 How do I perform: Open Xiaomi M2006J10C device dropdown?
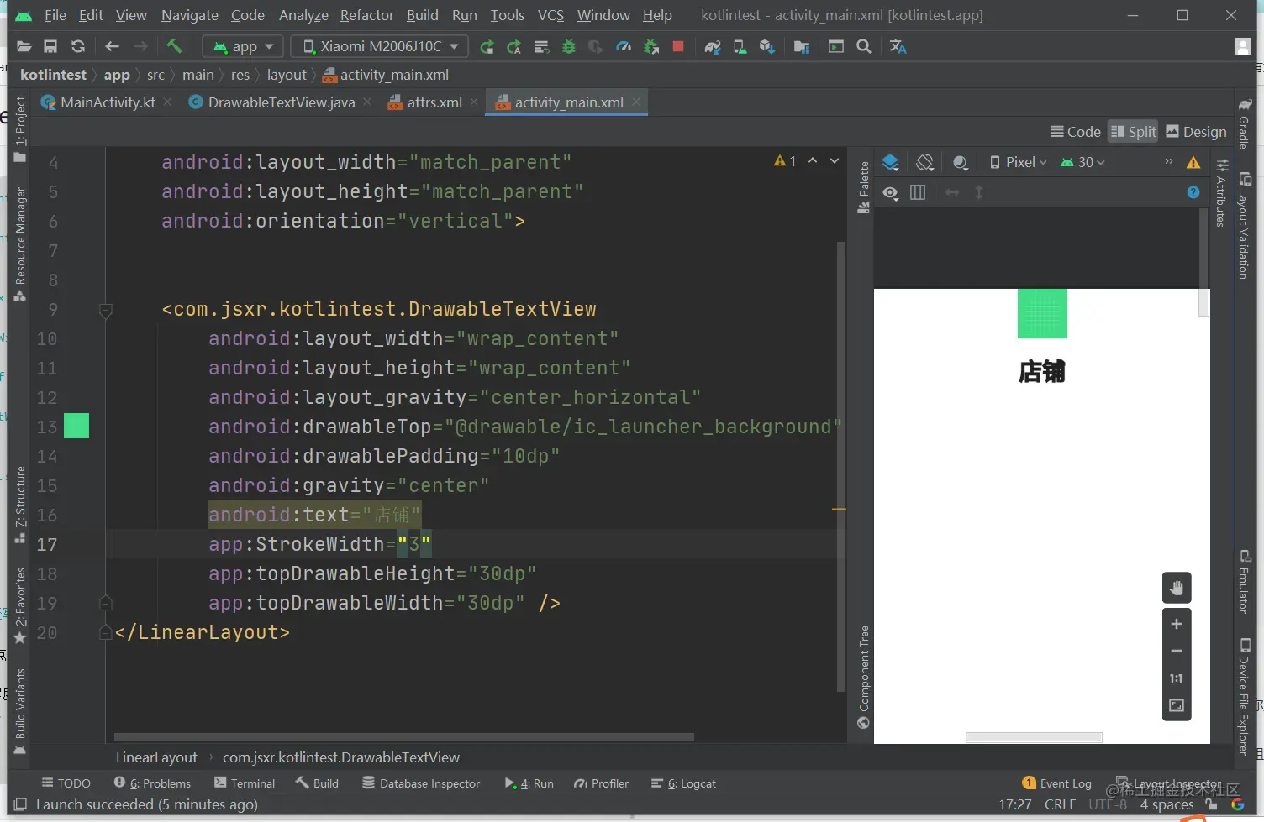pos(380,46)
